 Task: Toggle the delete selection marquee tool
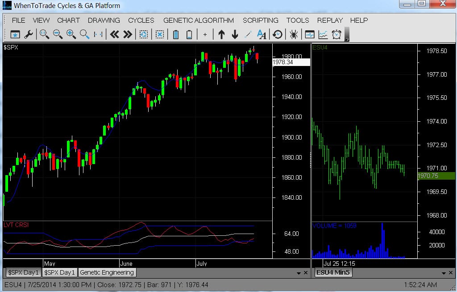159,34
